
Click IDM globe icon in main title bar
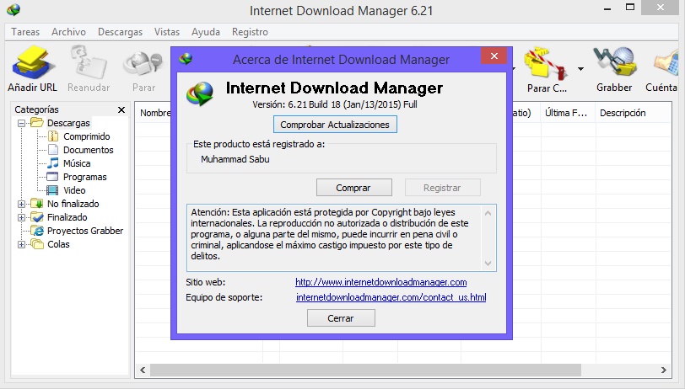click(13, 9)
